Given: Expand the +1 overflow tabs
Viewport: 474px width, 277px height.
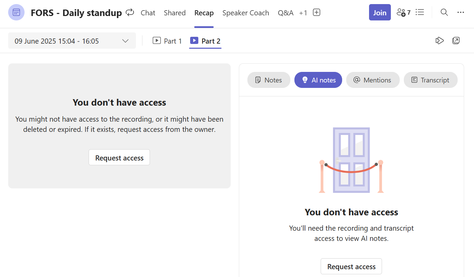Looking at the screenshot, I should tap(303, 13).
